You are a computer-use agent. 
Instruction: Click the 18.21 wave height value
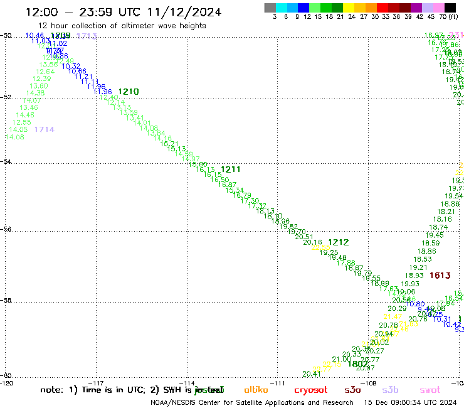446,212
